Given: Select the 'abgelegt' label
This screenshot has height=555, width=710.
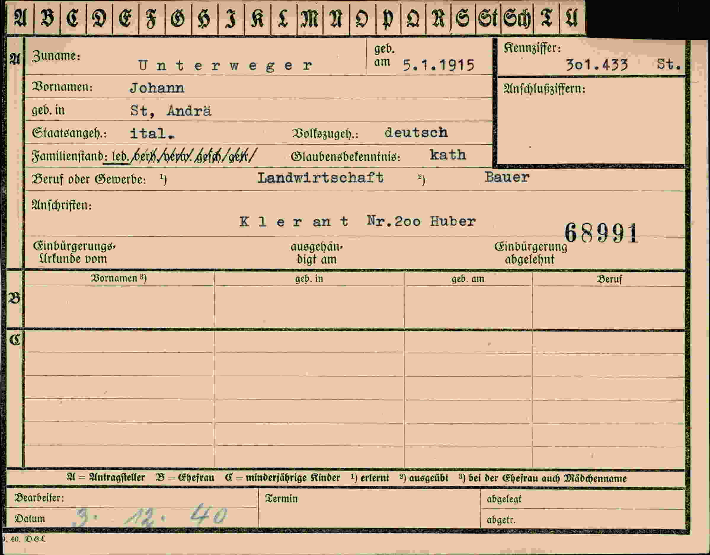Looking at the screenshot, I should [x=504, y=499].
